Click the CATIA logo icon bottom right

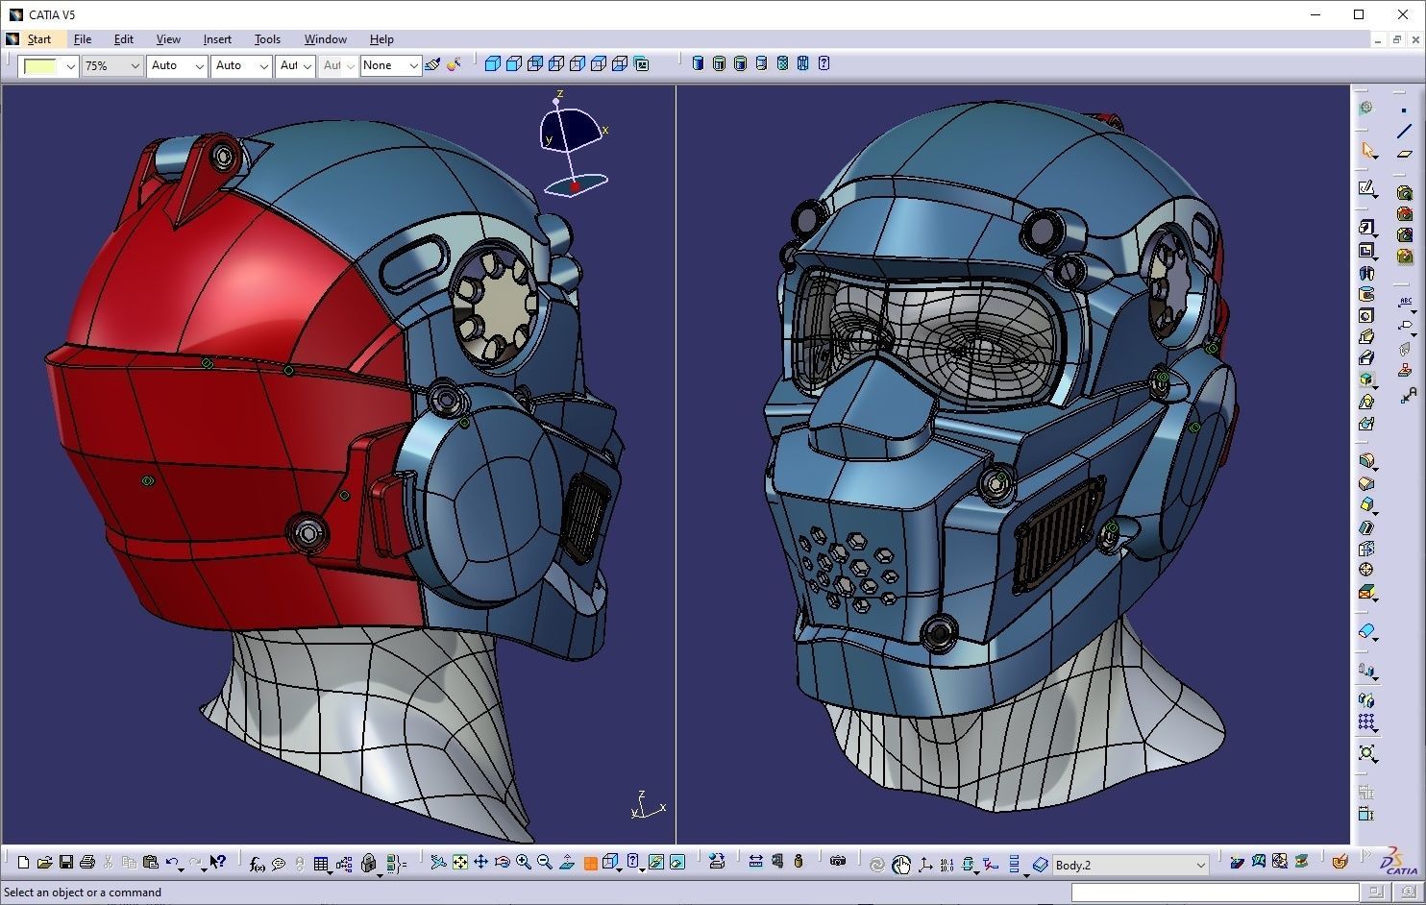pos(1399,861)
